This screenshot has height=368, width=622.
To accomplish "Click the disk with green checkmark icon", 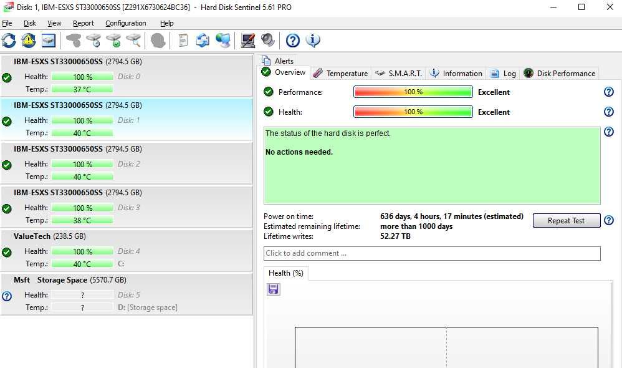I will 114,41.
